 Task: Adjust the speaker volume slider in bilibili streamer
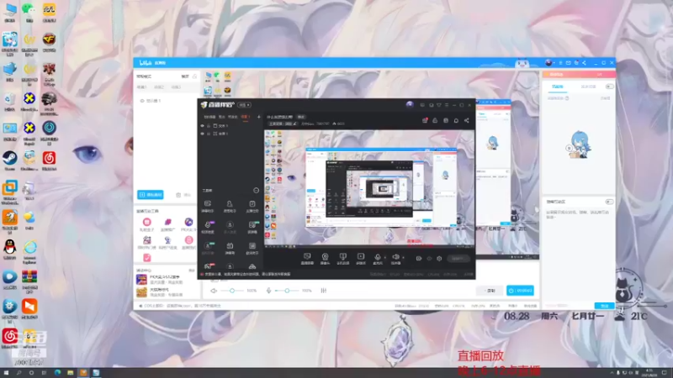pos(232,291)
